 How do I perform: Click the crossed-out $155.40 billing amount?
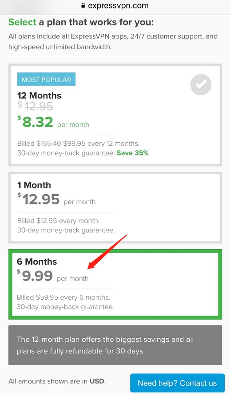click(49, 144)
